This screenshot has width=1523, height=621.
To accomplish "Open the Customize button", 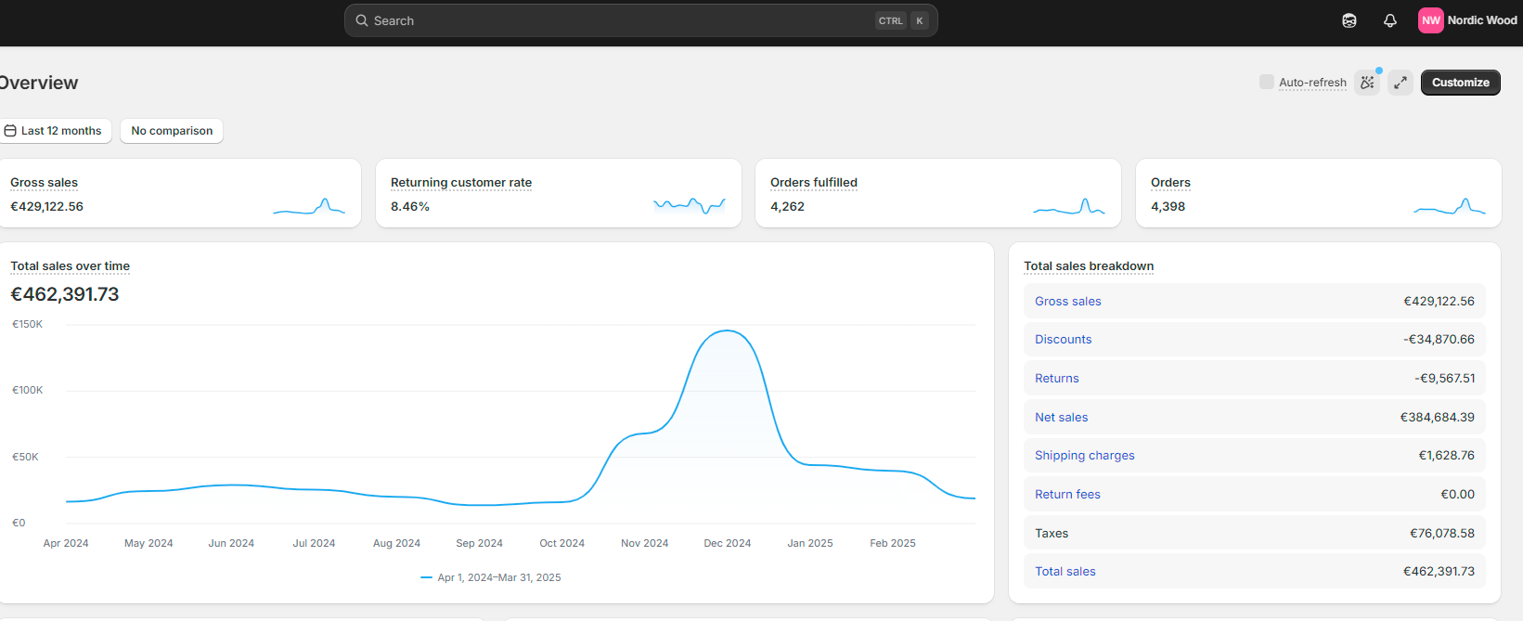I will click(x=1460, y=83).
